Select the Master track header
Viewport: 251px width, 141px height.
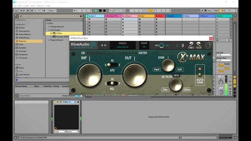coord(224,16)
